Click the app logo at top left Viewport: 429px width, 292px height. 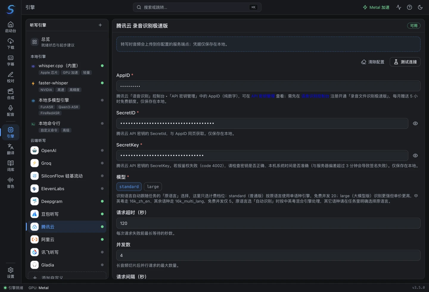[x=11, y=9]
